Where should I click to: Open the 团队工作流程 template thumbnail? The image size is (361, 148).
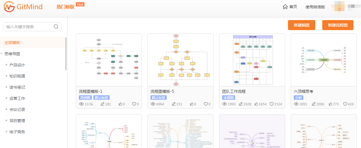click(252, 60)
